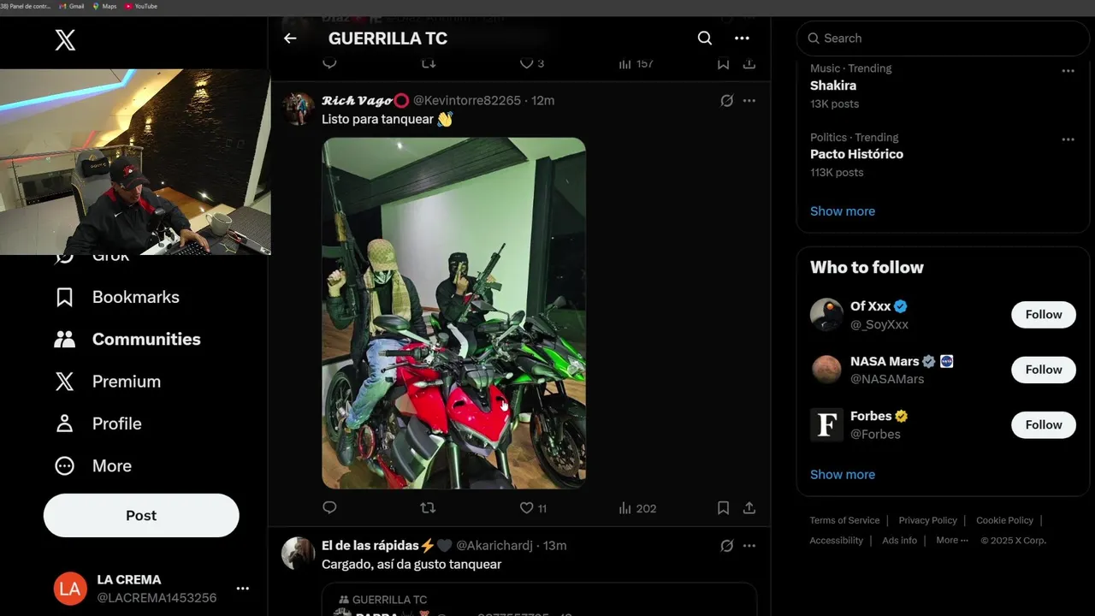
Task: Open account switcher dots beside LA CREMA
Action: (x=243, y=589)
